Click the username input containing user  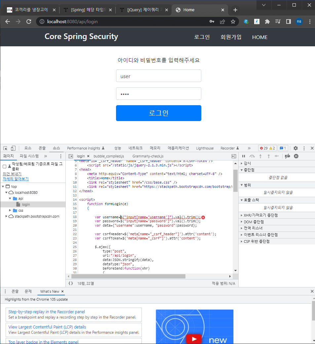coord(158,76)
